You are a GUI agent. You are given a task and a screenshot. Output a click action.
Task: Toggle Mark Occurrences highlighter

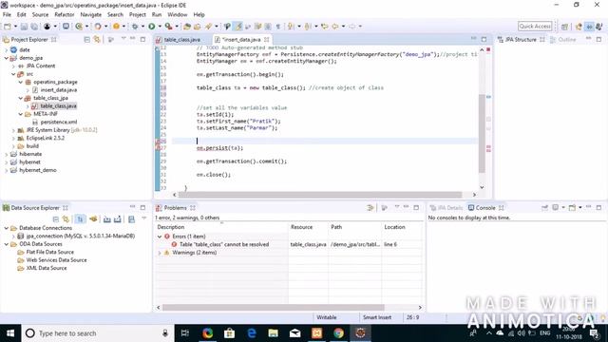[238, 27]
